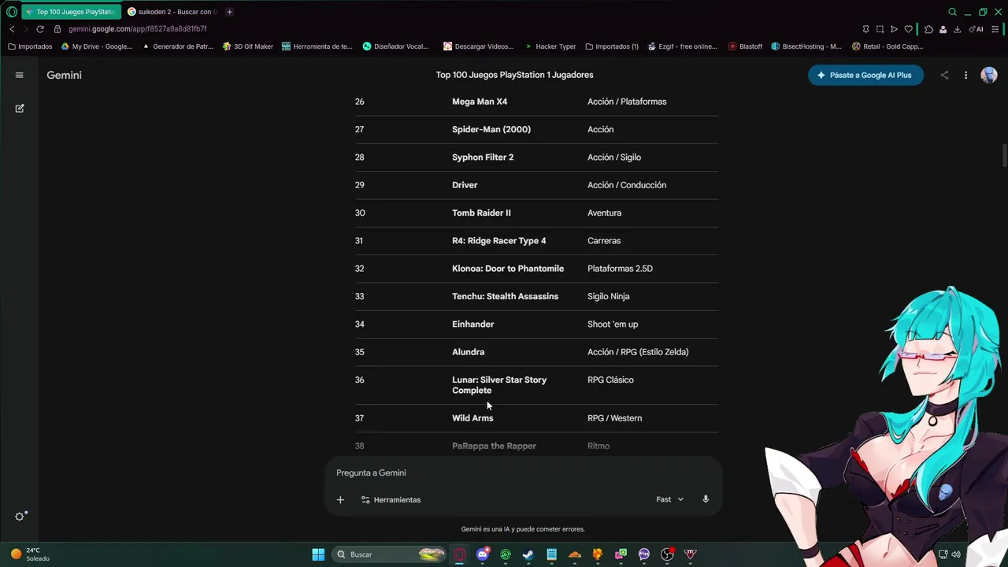Select the Klonoa: Door to Phantomile cell
1008x567 pixels.
coord(508,269)
